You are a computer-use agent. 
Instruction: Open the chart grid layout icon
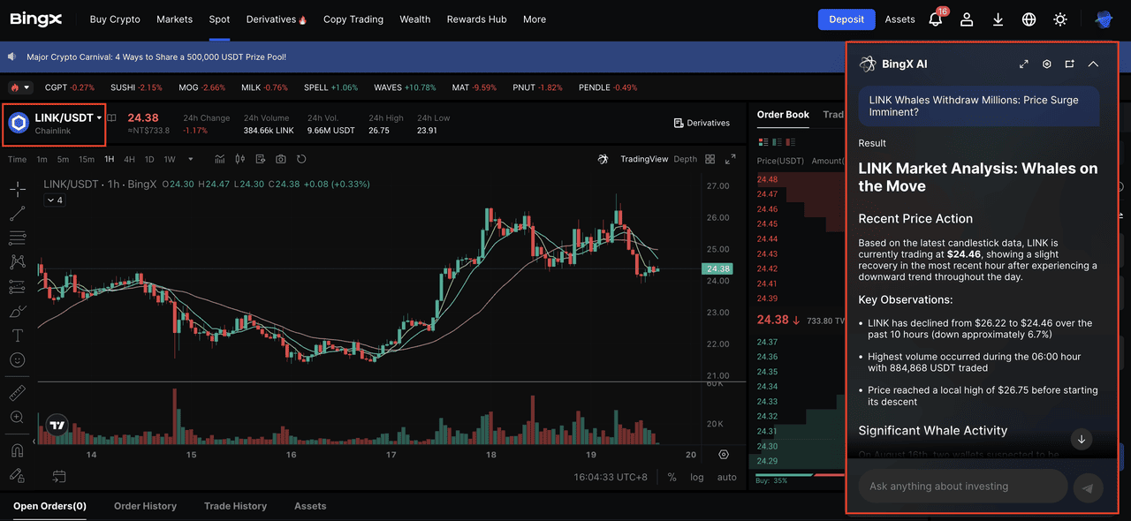710,159
